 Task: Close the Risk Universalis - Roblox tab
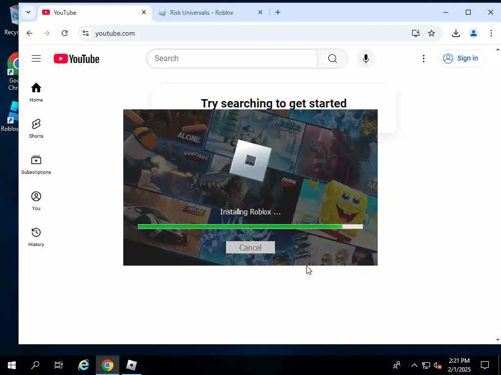click(260, 12)
